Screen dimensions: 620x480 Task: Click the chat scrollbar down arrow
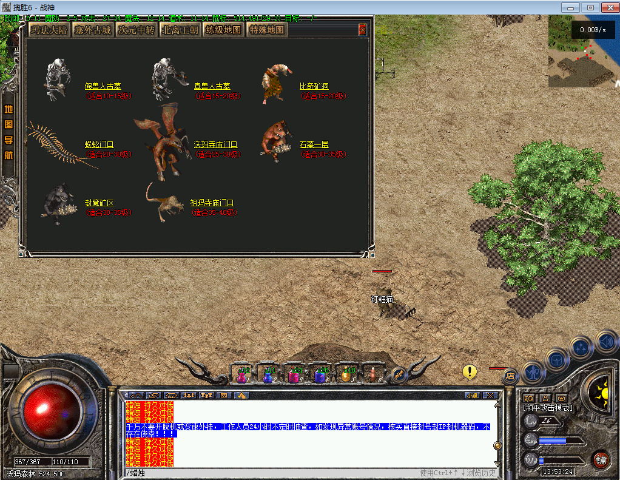point(497,464)
